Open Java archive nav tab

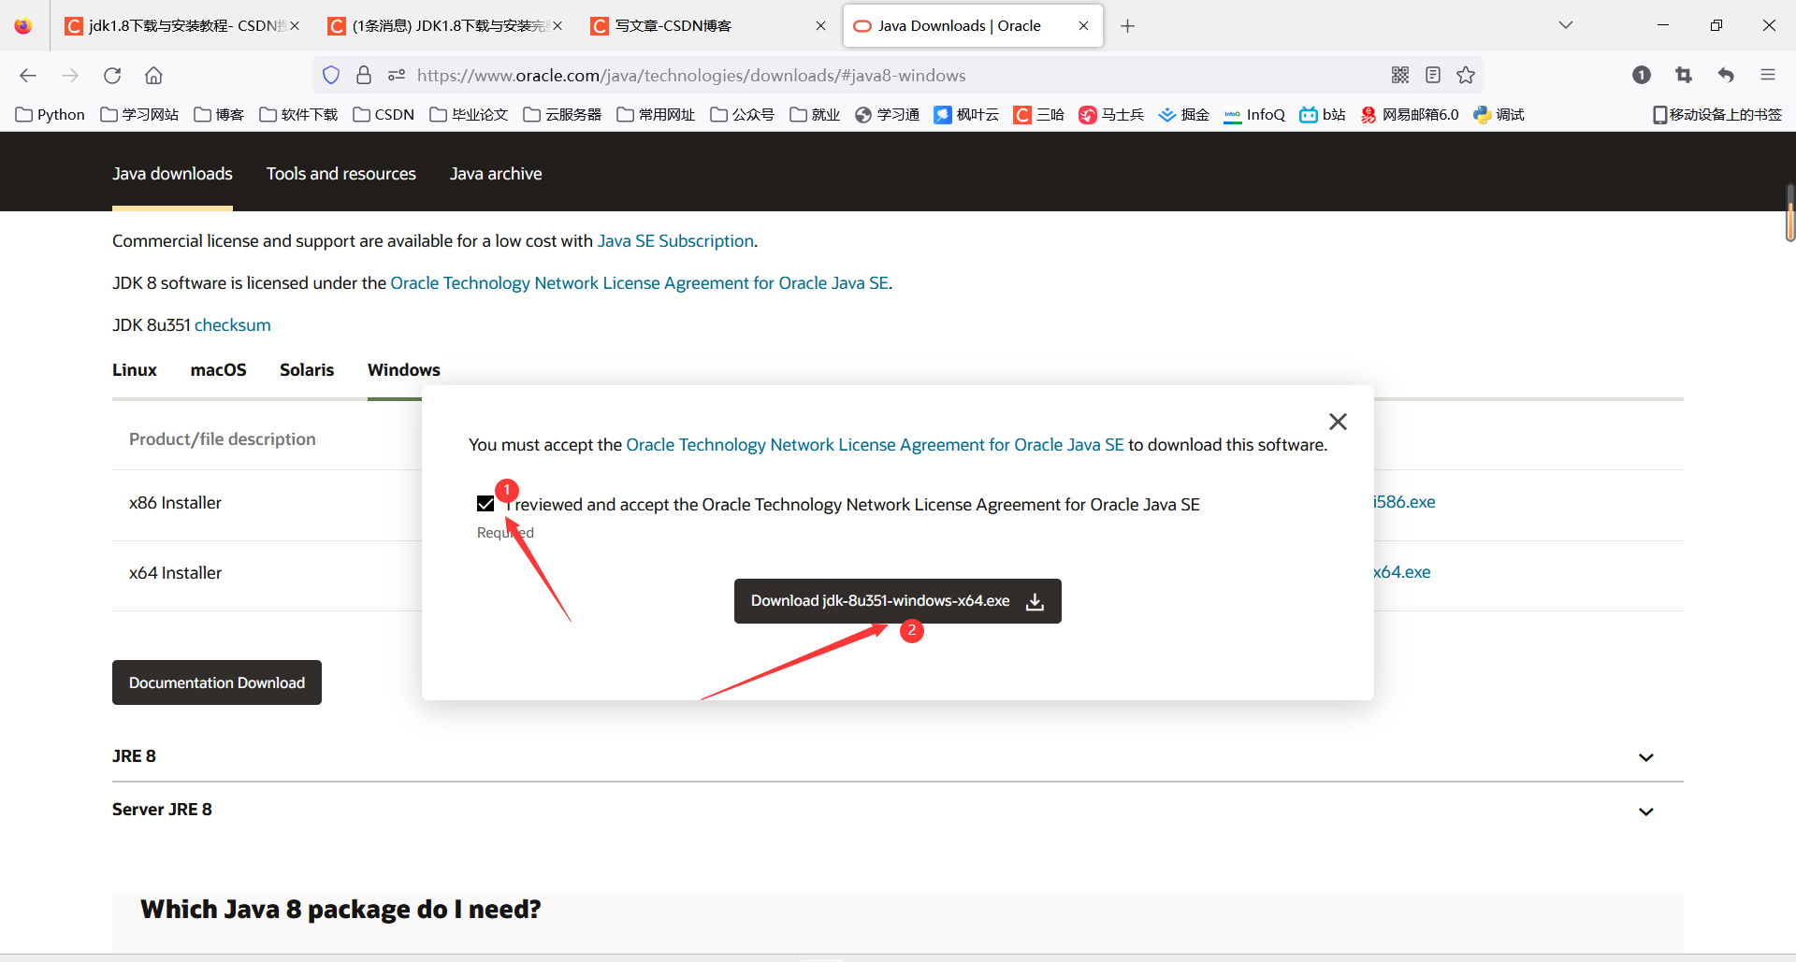pyautogui.click(x=496, y=174)
